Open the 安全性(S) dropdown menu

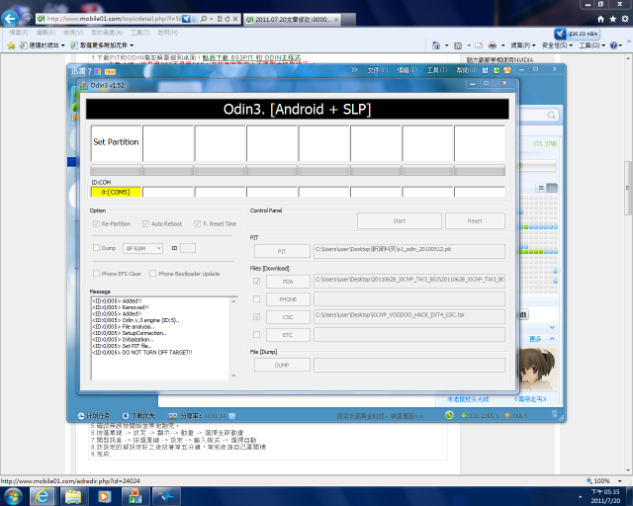557,45
